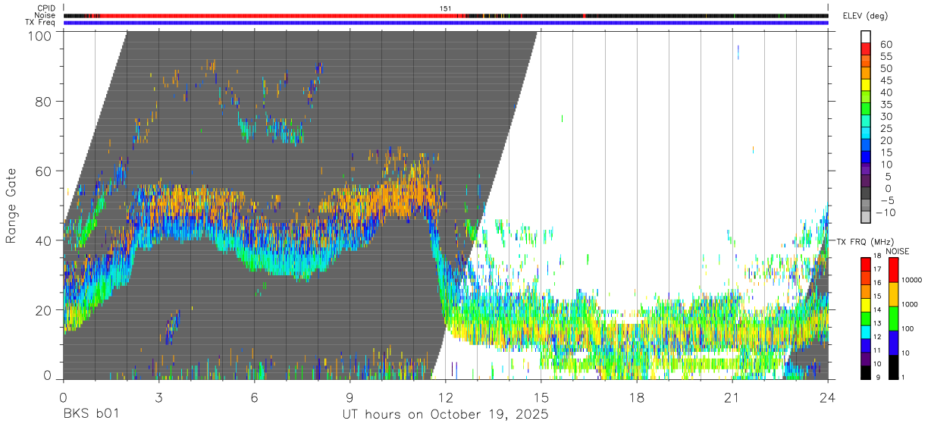Image resolution: width=931 pixels, height=430 pixels.
Task: Click the x-axis tick label '15'
Action: 541,397
